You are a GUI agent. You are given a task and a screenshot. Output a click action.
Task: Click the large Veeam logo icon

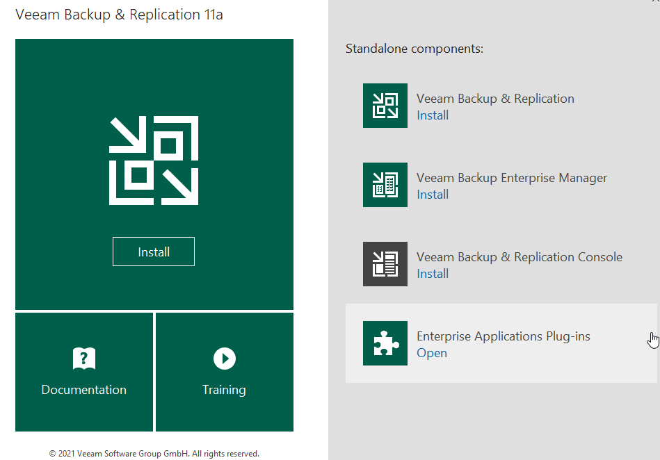(154, 161)
